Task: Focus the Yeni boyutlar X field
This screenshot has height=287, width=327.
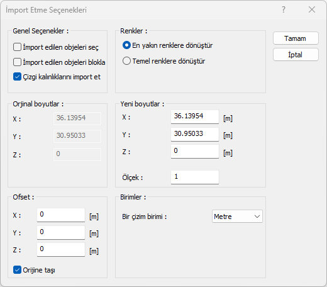Action: click(195, 116)
